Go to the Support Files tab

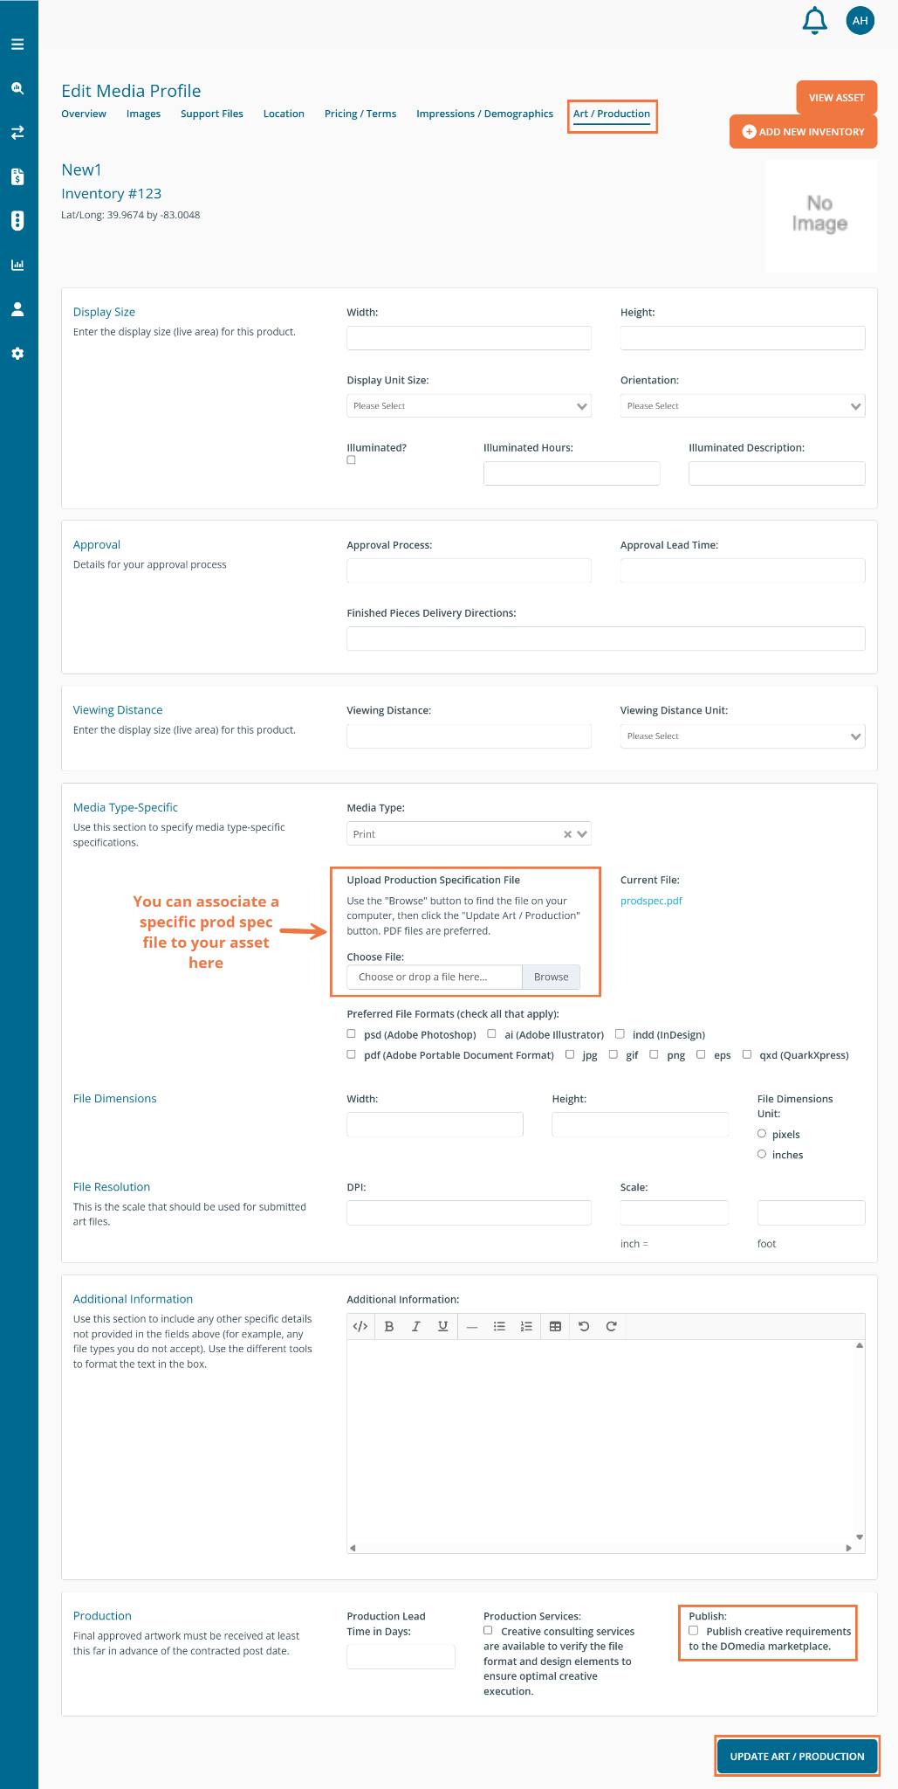pyautogui.click(x=211, y=114)
